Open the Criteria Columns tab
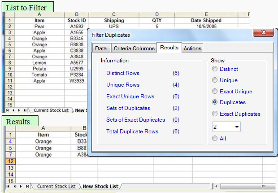278x193 pixels. 134,48
